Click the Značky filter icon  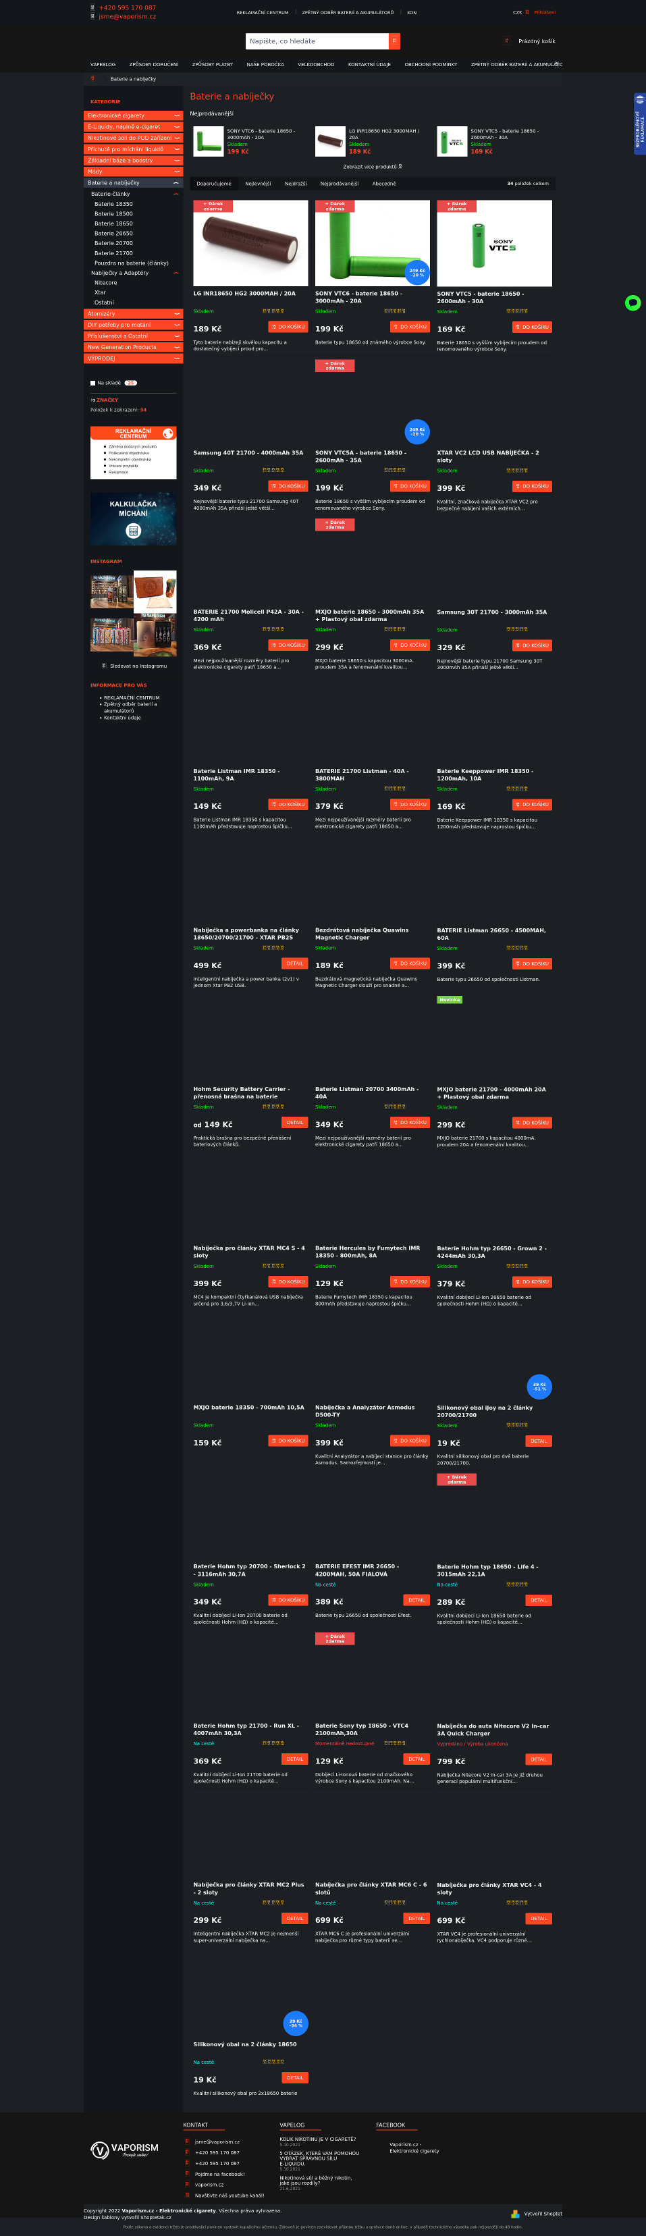pos(93,400)
